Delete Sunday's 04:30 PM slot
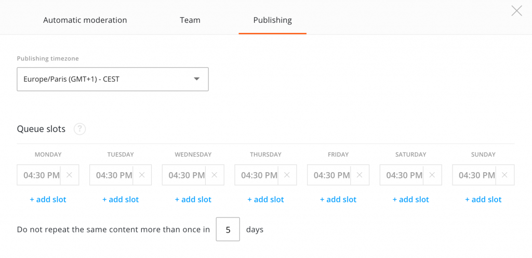 505,175
